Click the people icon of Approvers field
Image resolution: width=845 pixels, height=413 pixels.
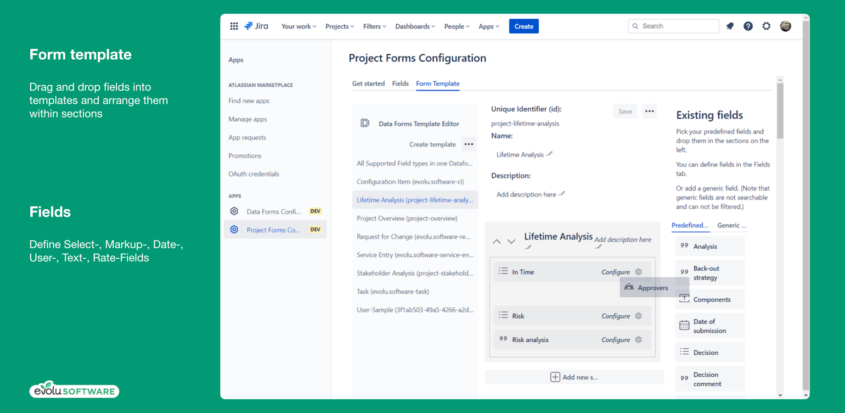[x=629, y=287]
